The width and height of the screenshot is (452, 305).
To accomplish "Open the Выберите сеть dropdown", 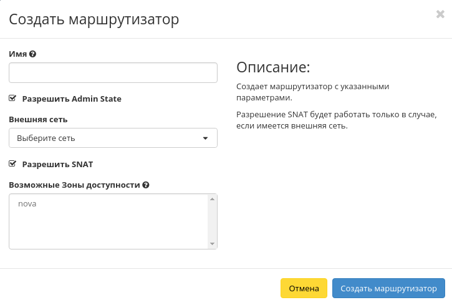I will [x=113, y=138].
